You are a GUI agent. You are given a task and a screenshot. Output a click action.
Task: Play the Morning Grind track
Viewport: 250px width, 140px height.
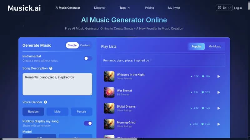(218, 124)
